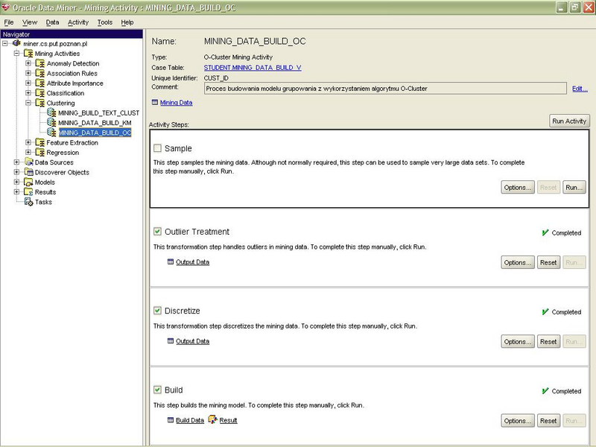Reset the Discretize step

[x=548, y=341]
